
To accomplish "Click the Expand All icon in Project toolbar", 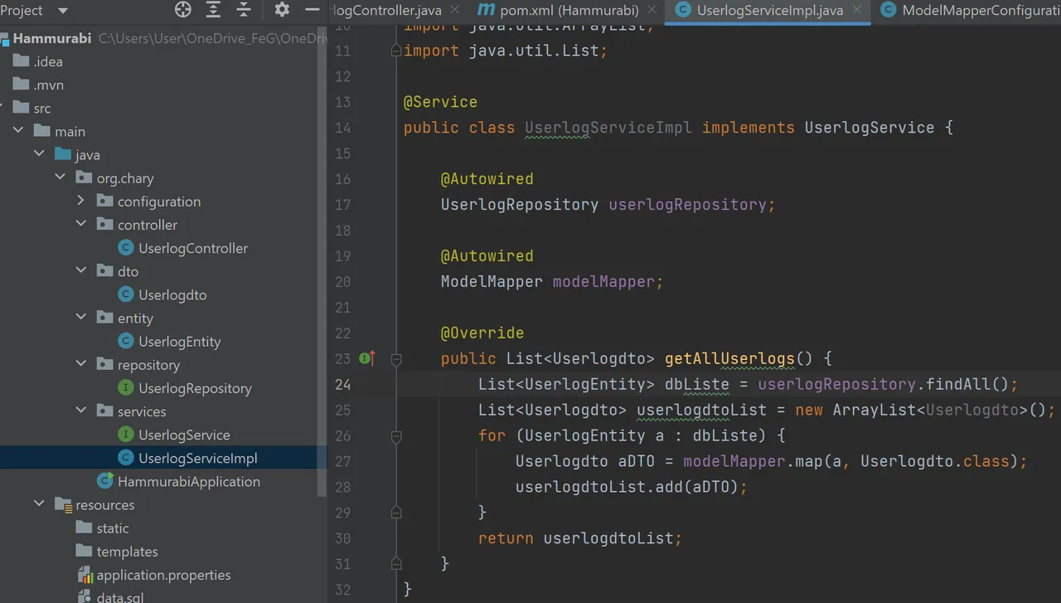I will [214, 10].
